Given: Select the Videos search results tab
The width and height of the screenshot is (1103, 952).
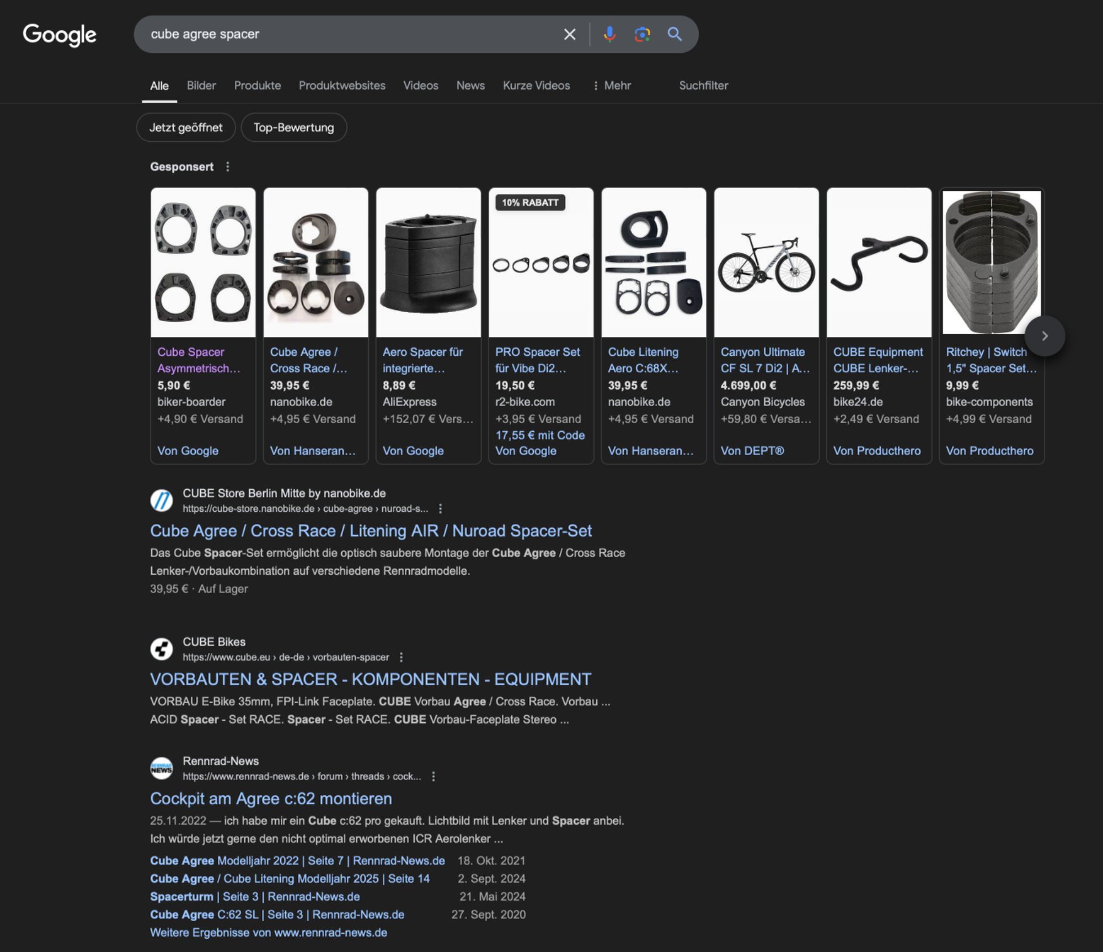Looking at the screenshot, I should tap(420, 84).
